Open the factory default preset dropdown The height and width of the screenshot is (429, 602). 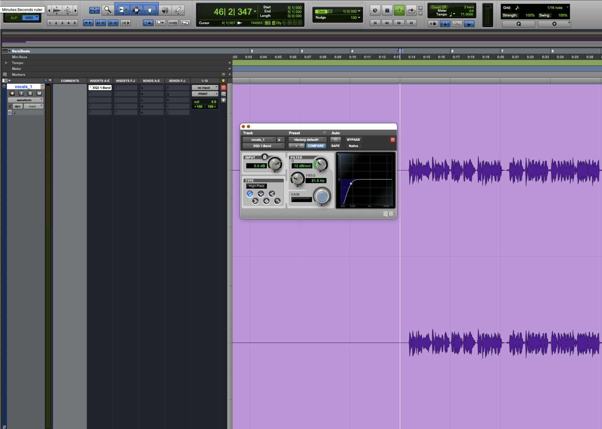(x=307, y=140)
